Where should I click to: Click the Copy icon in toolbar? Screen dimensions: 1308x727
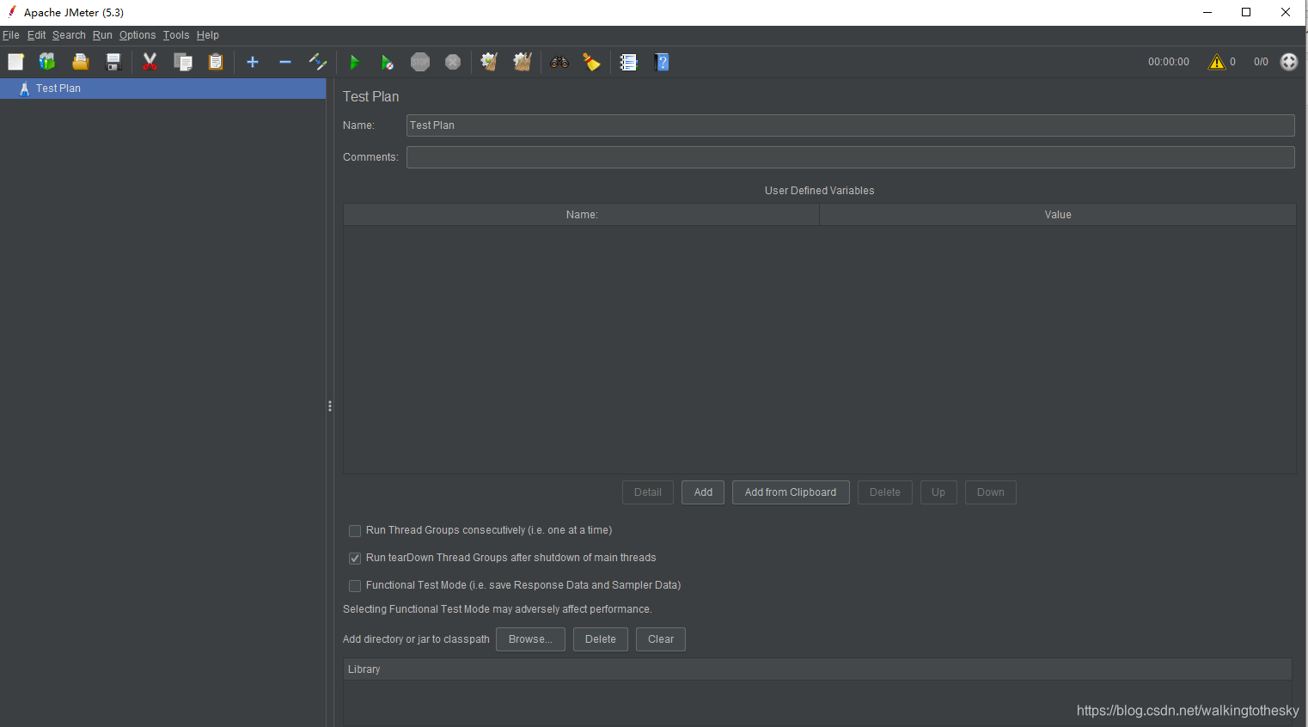pos(182,62)
